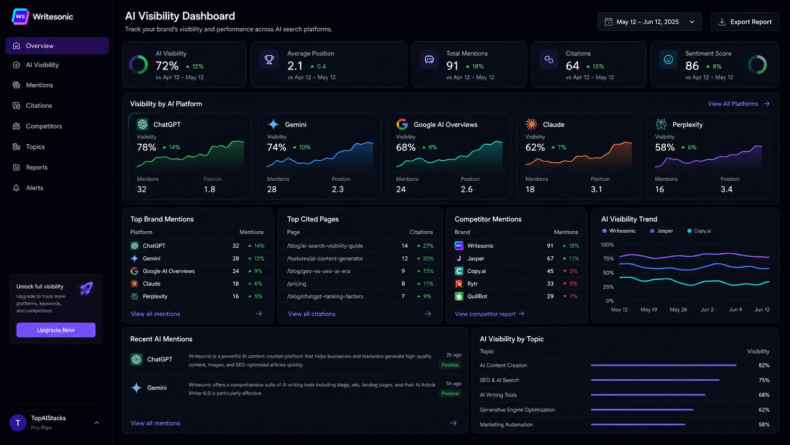This screenshot has width=790, height=445.
Task: Click the Rytr logo in Competitor Mentions
Action: tap(459, 284)
